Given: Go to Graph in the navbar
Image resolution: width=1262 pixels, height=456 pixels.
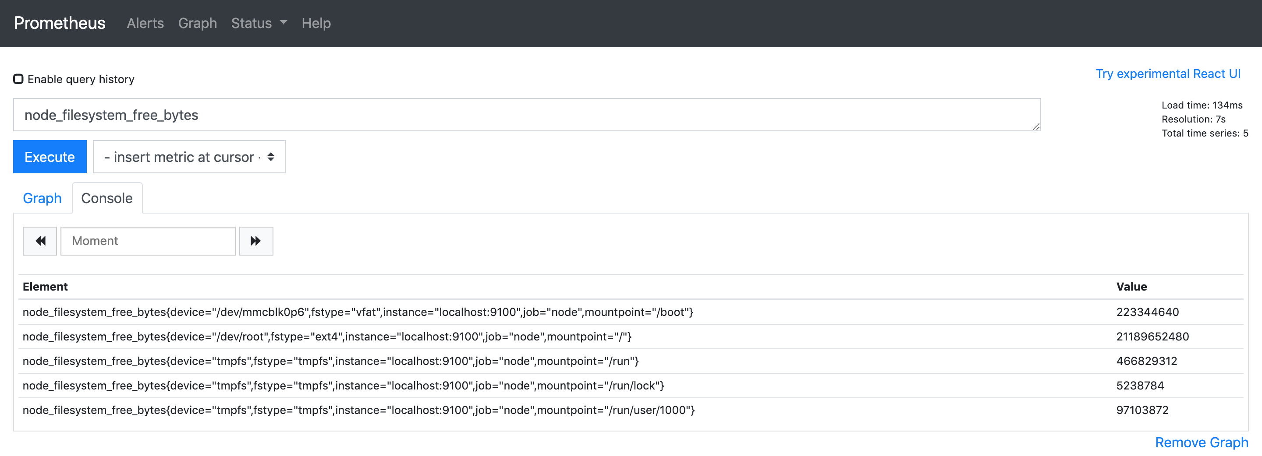Looking at the screenshot, I should tap(198, 23).
